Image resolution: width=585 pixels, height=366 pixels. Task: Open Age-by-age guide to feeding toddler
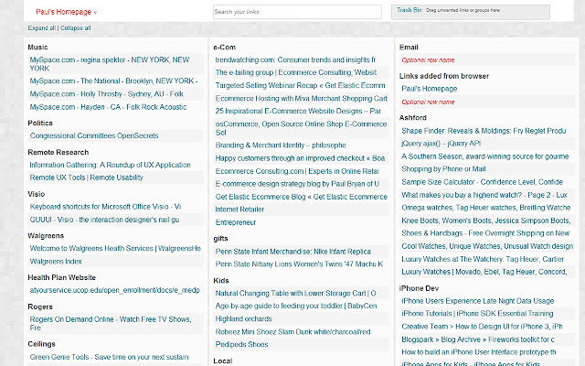[296, 307]
